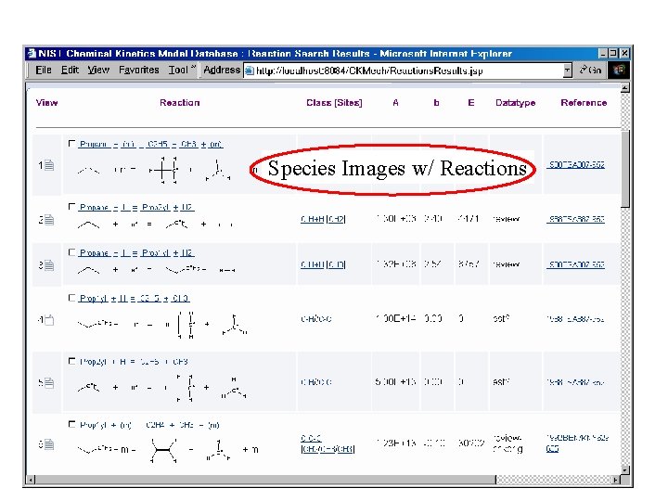This screenshot has height=501, width=668.
Task: Open view document icon for row 4
Action: (49, 319)
